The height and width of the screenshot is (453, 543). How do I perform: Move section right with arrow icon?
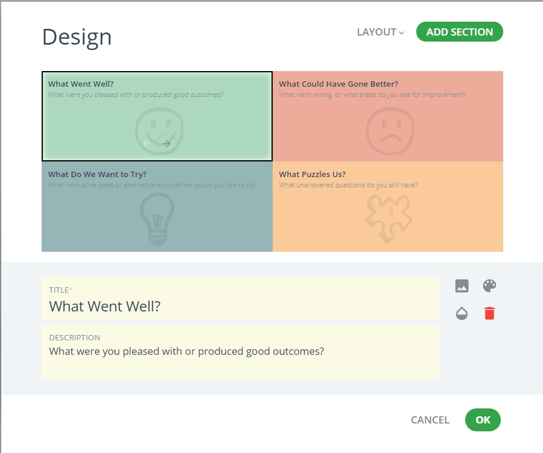point(167,143)
